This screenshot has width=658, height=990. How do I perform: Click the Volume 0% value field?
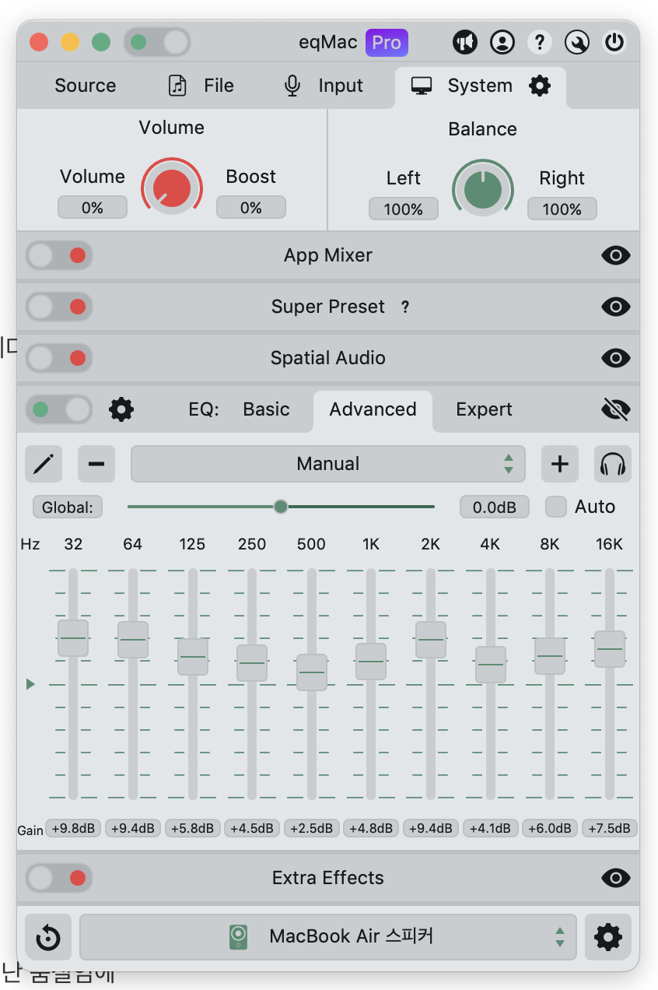click(x=93, y=208)
